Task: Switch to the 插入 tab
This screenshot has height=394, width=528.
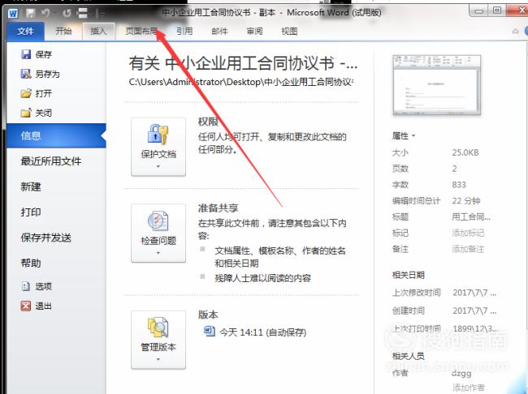Action: [98, 32]
